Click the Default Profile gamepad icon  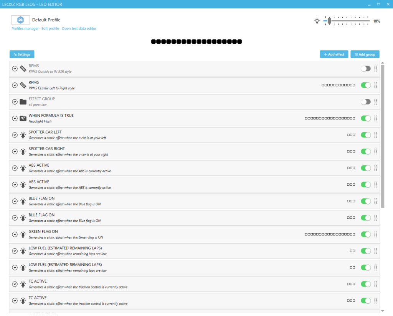pos(21,20)
